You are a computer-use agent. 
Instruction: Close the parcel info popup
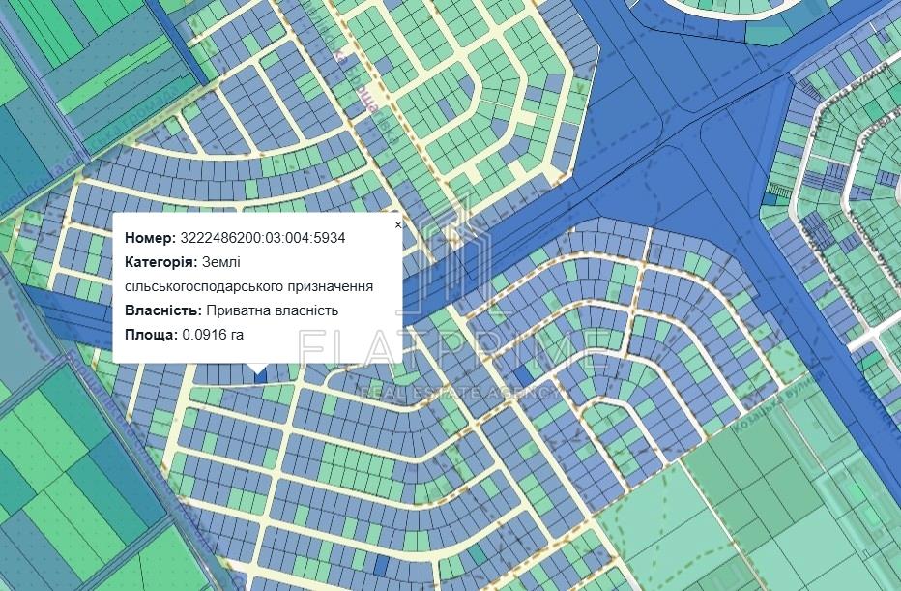pyautogui.click(x=397, y=224)
